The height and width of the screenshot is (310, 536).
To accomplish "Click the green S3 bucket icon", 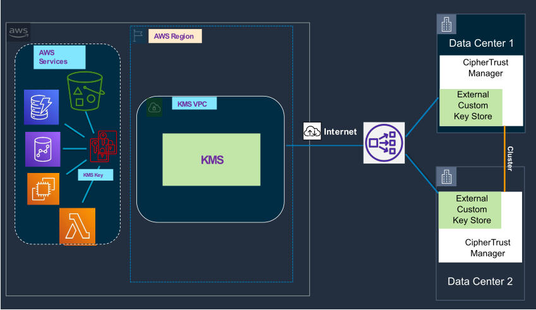I will (x=85, y=90).
